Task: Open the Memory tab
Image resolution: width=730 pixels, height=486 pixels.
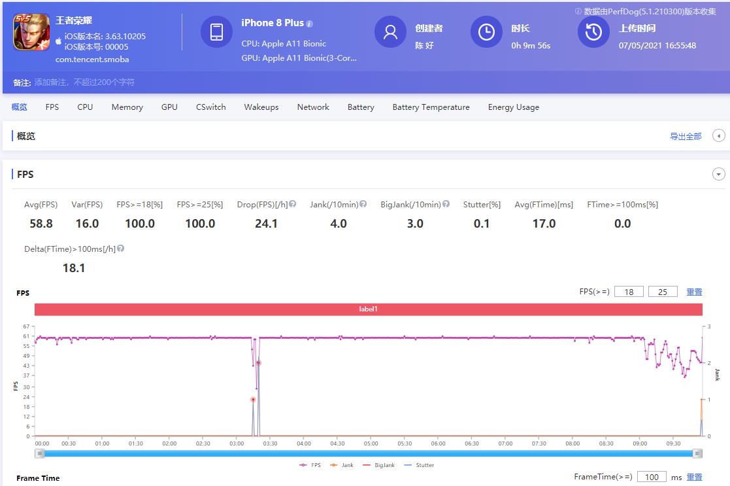Action: [127, 107]
